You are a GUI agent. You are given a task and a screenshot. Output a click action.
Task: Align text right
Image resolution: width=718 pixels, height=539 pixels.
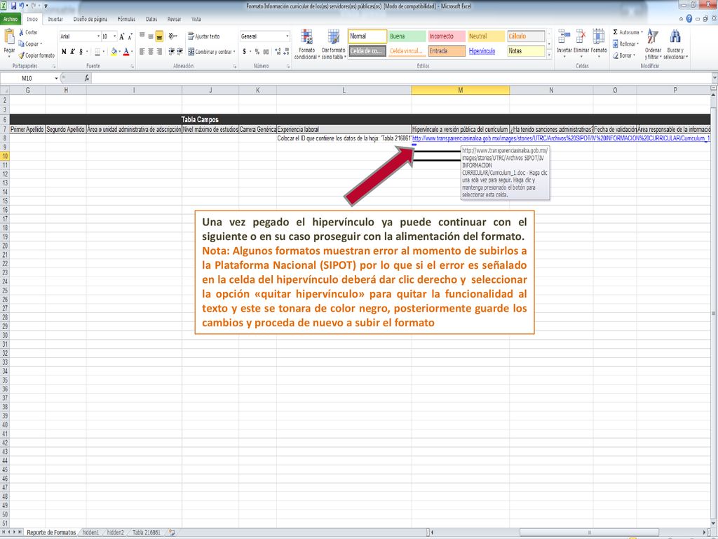(159, 51)
